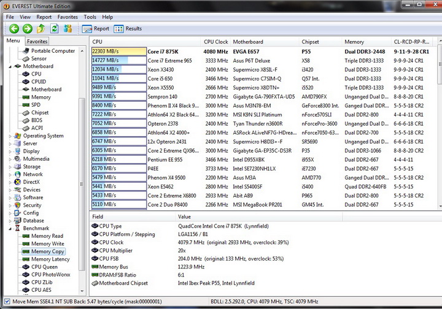Select the Sensor icon in the tree

coord(26,58)
